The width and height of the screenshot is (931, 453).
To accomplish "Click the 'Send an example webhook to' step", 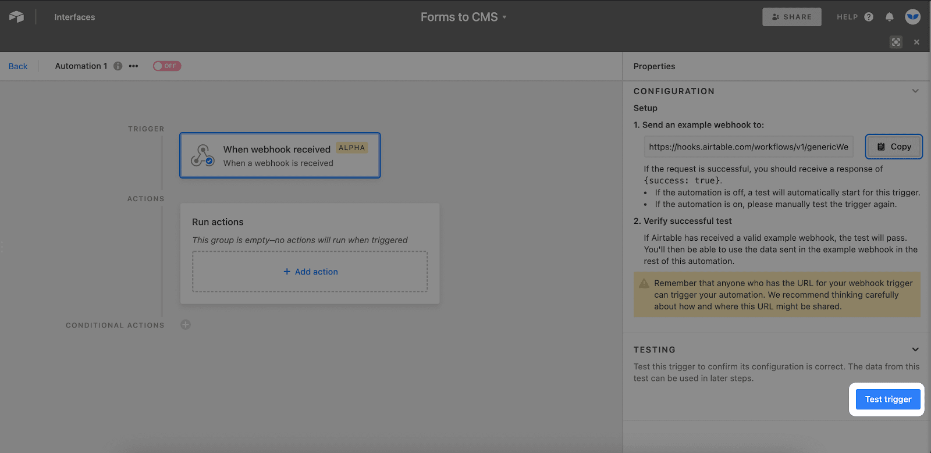I will 699,125.
